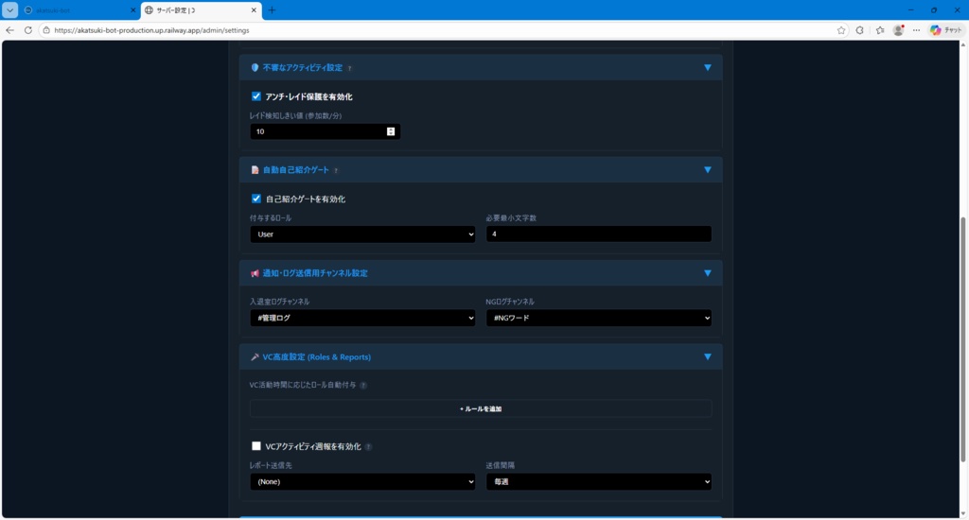Enable VCアクティビティ週報を有効化 checkbox
This screenshot has width=969, height=520.
(255, 446)
